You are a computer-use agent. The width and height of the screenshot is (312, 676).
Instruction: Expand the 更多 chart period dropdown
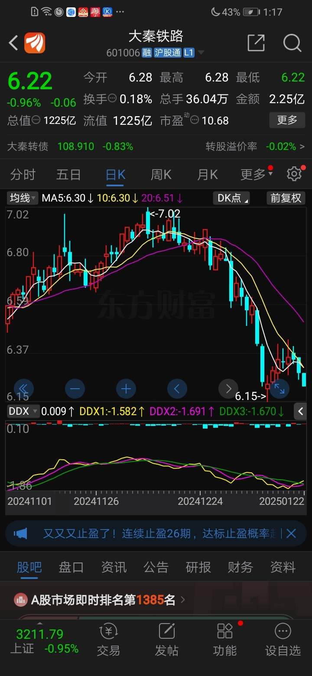coord(257,174)
